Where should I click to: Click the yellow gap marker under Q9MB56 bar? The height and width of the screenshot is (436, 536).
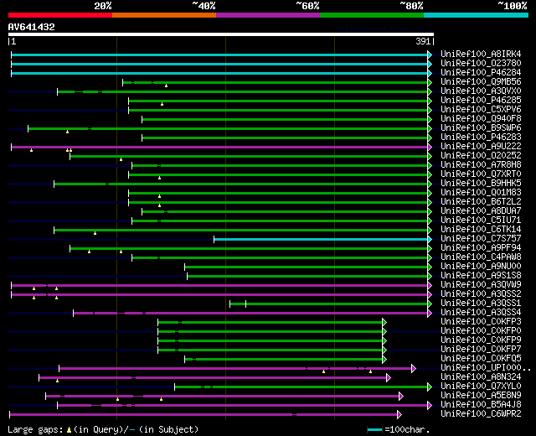click(166, 86)
